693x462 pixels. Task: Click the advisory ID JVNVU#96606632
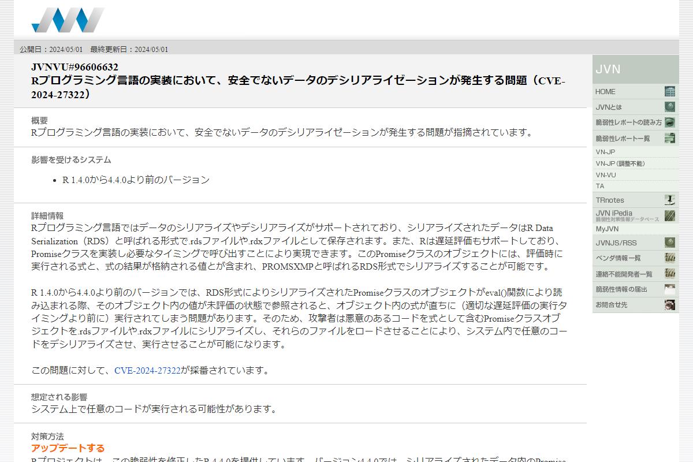74,67
